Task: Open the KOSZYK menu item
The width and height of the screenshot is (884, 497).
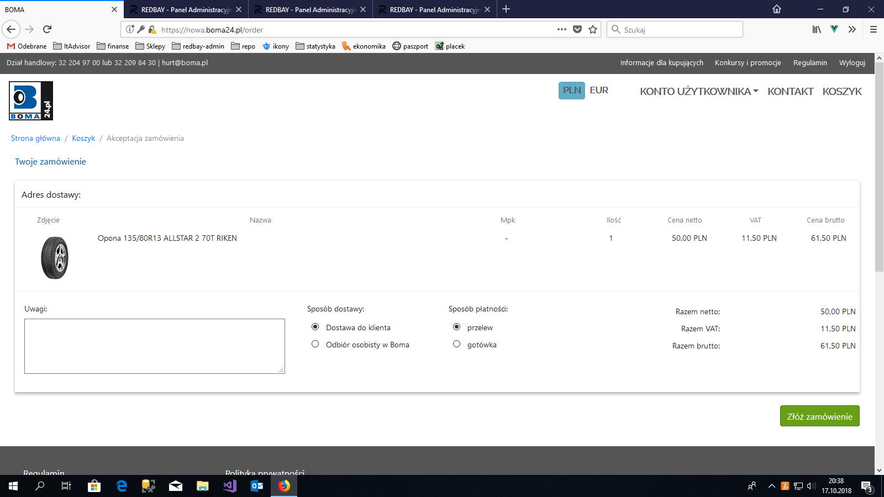Action: 842,92
